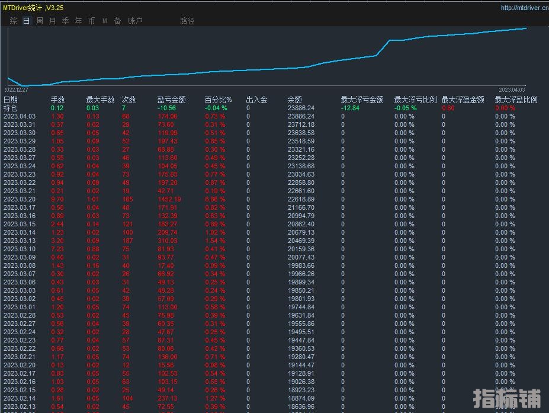The image size is (549, 413).
Task: Select the 币 currency tab
Action: point(91,21)
